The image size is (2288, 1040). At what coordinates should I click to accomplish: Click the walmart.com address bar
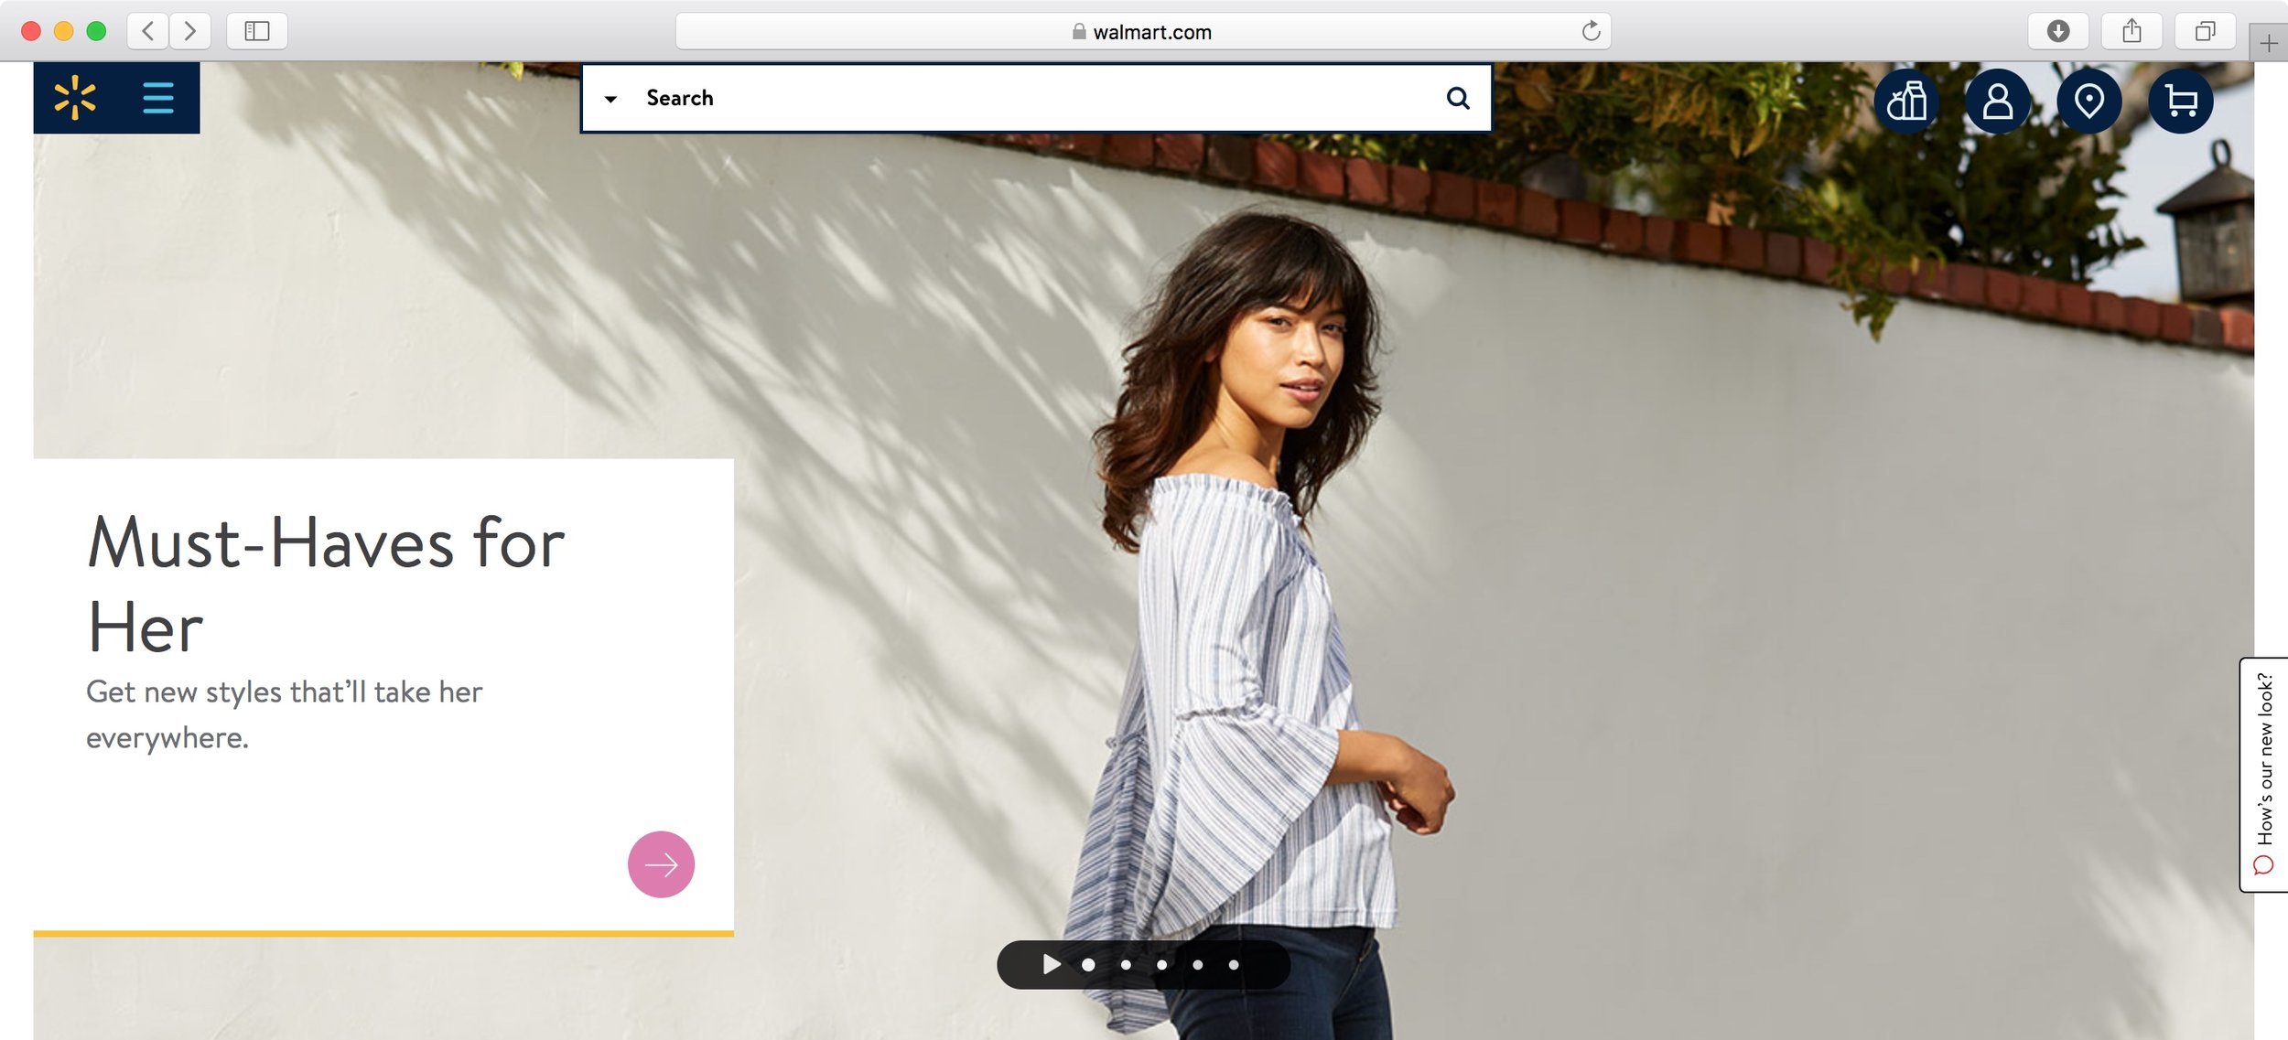[x=1142, y=31]
